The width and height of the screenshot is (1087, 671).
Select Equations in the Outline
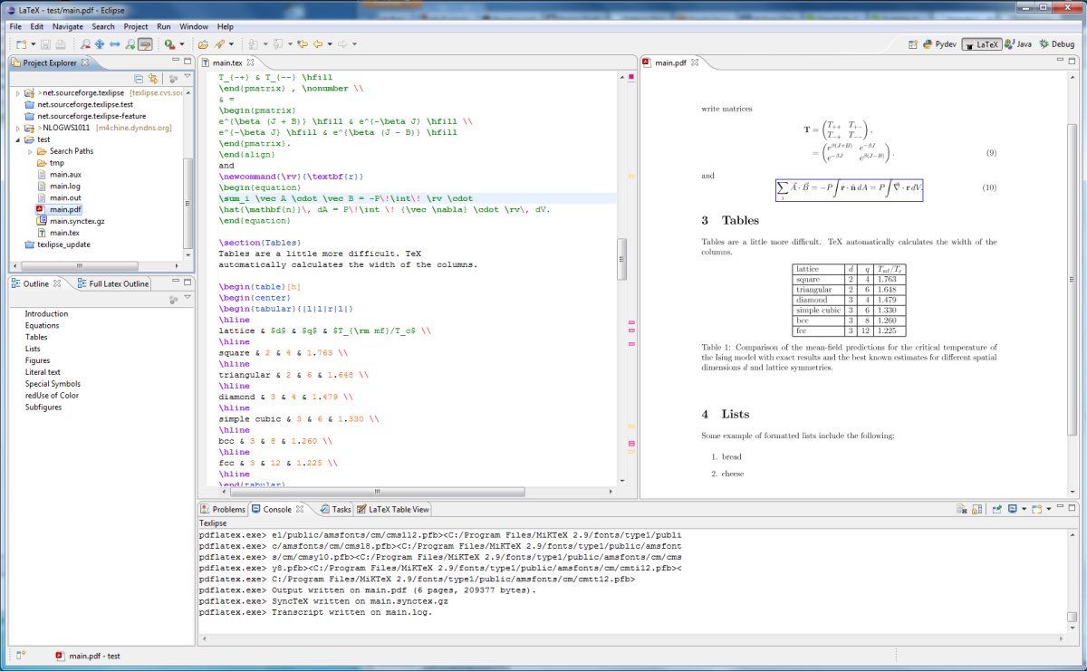[x=42, y=325]
